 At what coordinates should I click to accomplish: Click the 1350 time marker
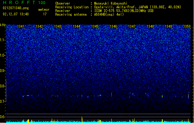[187, 26]
